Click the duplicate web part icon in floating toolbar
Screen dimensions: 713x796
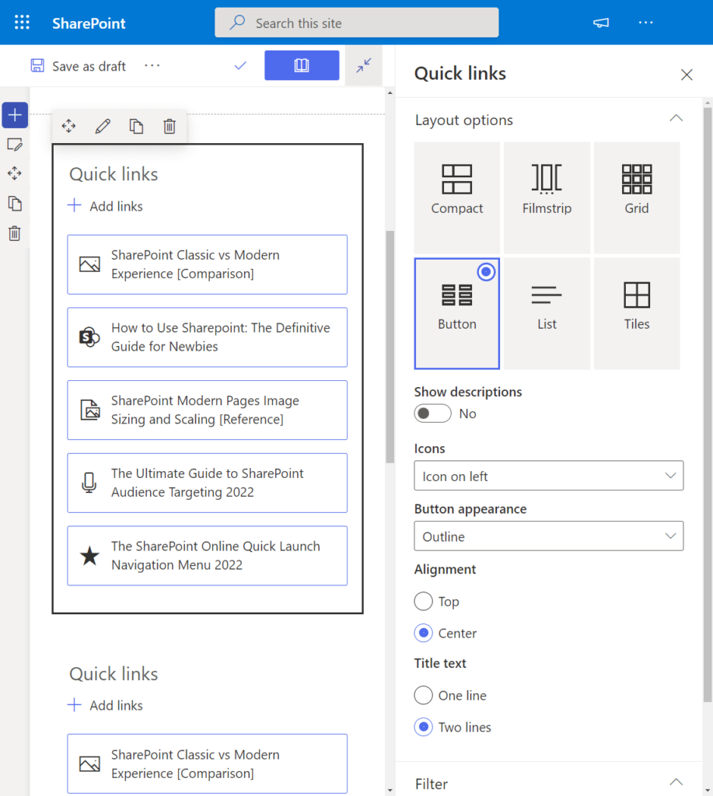click(136, 126)
